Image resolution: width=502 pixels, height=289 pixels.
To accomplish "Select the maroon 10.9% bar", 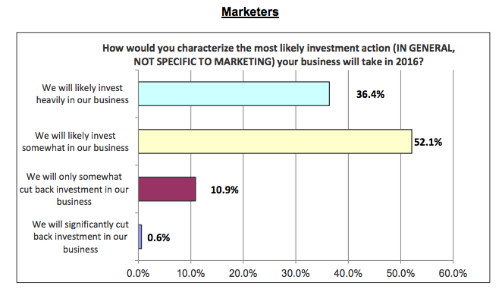I will pyautogui.click(x=167, y=189).
